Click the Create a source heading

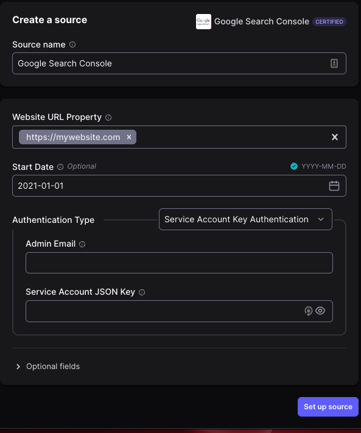pos(50,20)
